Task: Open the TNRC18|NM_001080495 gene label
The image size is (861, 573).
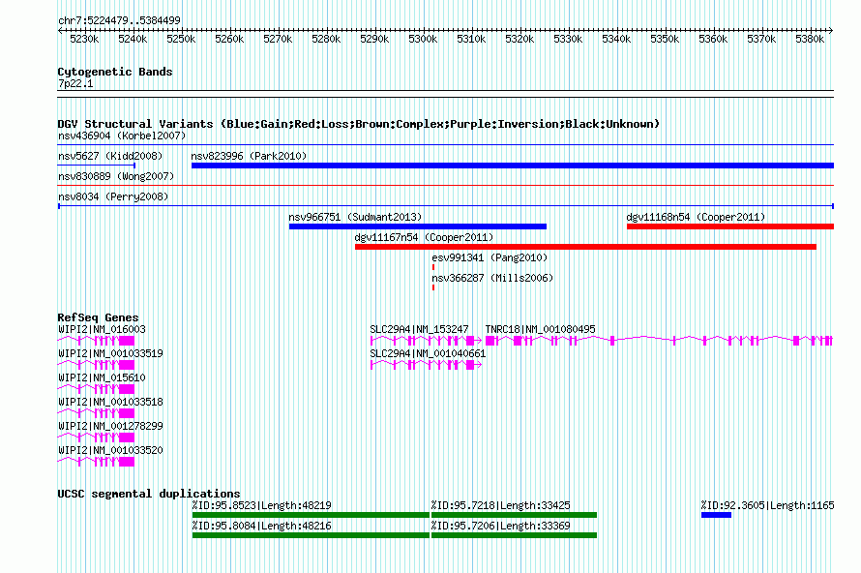Action: (x=541, y=330)
